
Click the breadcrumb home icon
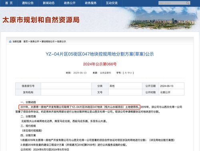[10, 42]
